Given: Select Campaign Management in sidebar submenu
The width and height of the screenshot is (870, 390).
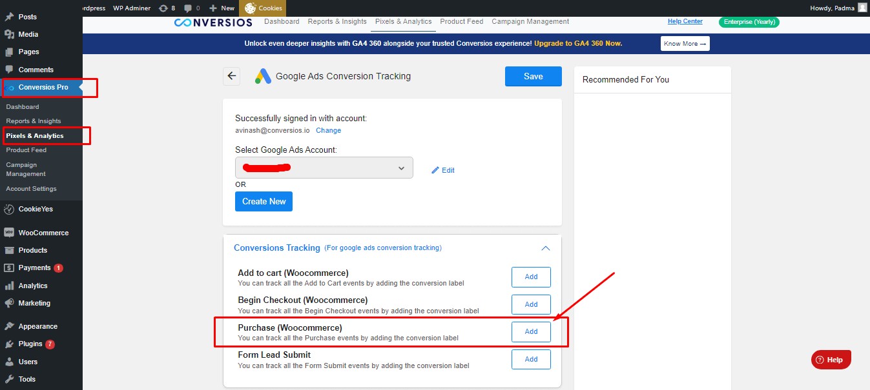Looking at the screenshot, I should coord(26,170).
